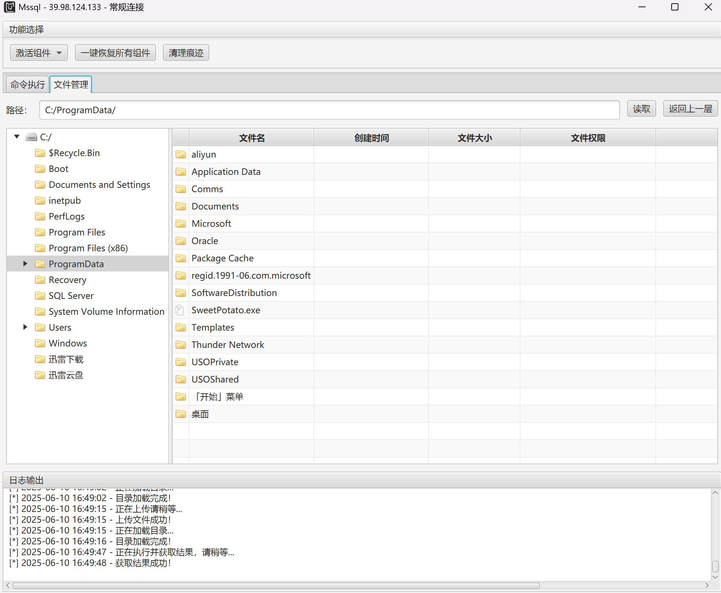Expand the Users folder tree arrow
The image size is (721, 593).
[x=25, y=327]
